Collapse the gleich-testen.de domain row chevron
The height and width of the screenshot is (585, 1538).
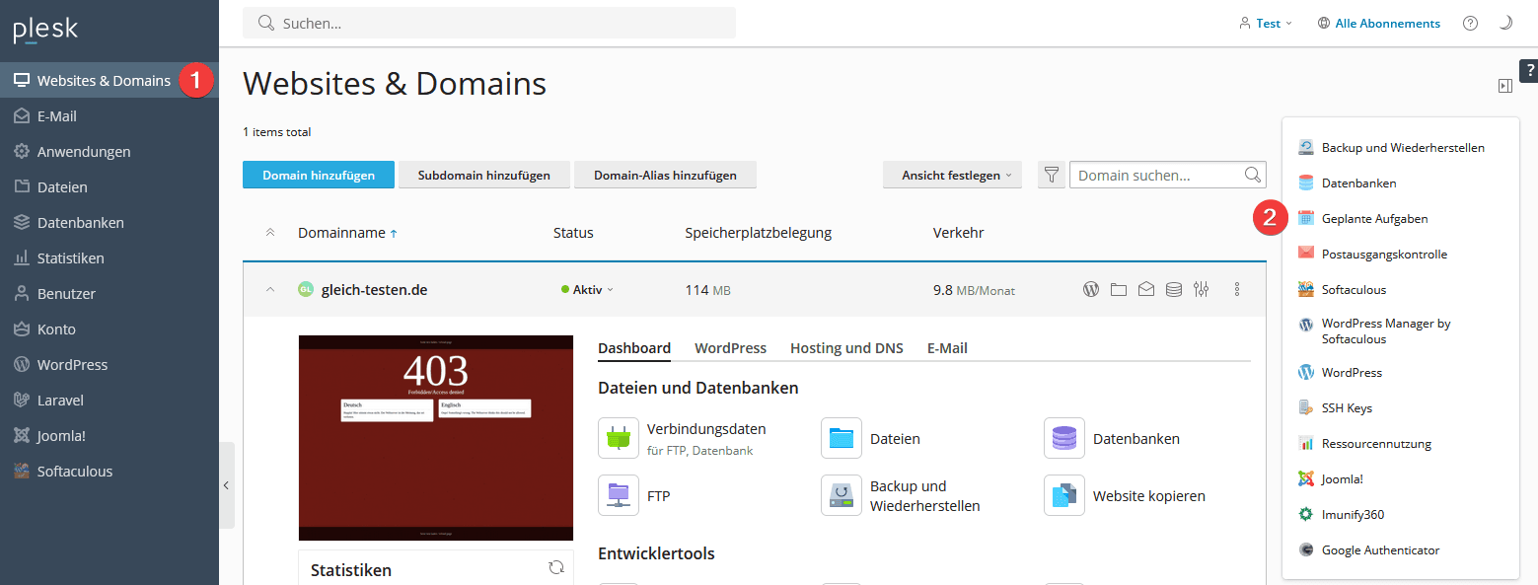[268, 289]
